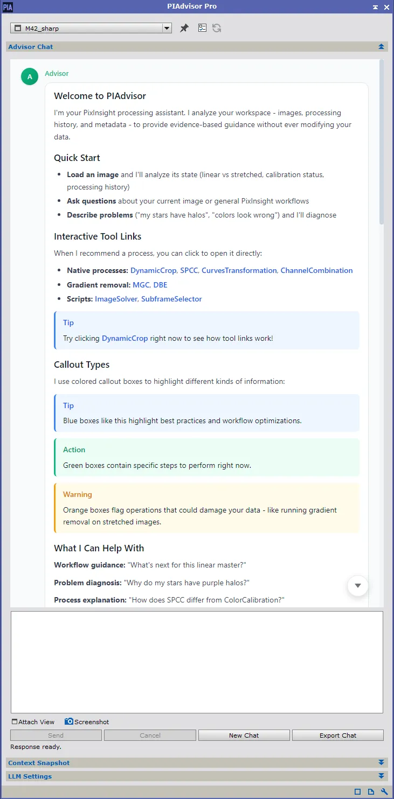Open DynamicCrop link under Native processes
This screenshot has height=799, width=394.
pos(153,271)
